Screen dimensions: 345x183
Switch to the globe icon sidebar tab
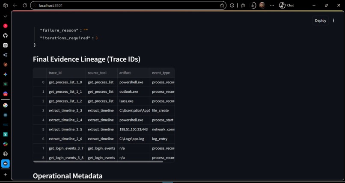click(5, 154)
